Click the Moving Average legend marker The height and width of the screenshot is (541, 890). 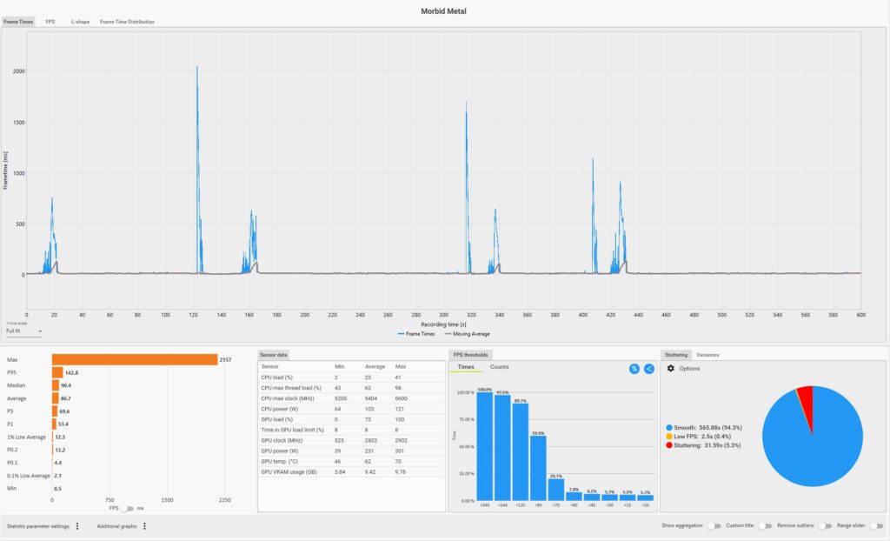coord(448,334)
